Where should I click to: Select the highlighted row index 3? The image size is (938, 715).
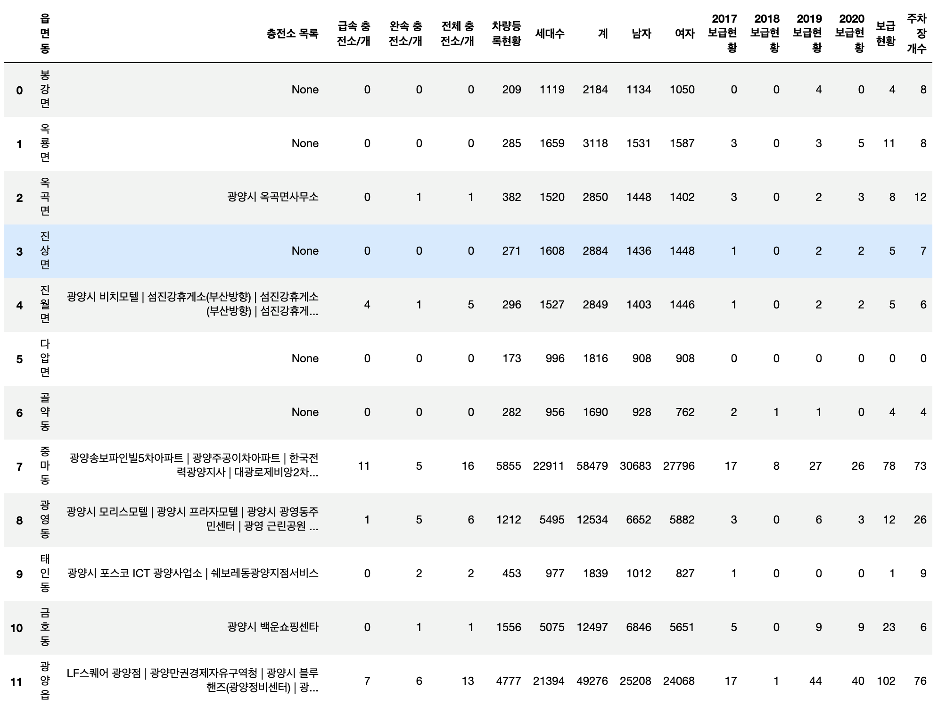pos(19,251)
